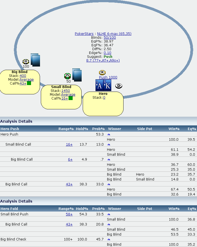Click Hero's 1K chip icon
Image resolution: width=197 pixels, height=247 pixels.
[x=102, y=73]
